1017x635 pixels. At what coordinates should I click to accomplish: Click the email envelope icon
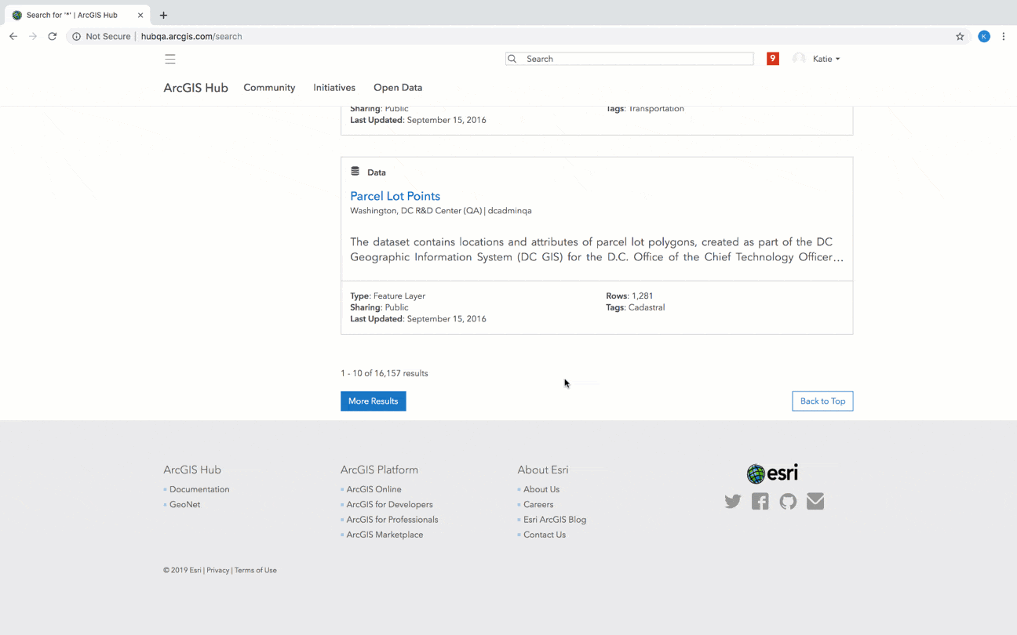815,502
